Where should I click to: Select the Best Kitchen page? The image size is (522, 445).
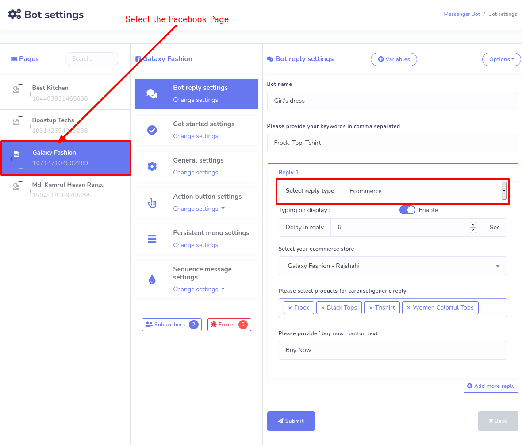coord(65,93)
